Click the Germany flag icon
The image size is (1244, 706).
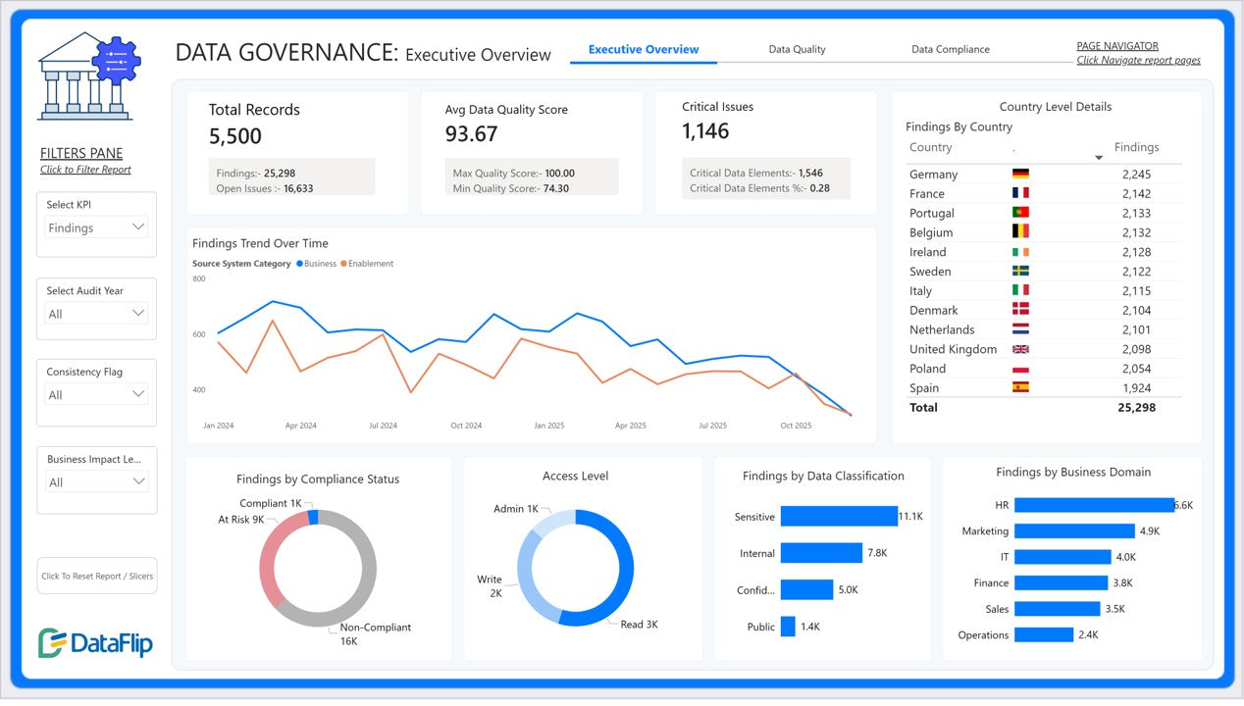click(1020, 175)
